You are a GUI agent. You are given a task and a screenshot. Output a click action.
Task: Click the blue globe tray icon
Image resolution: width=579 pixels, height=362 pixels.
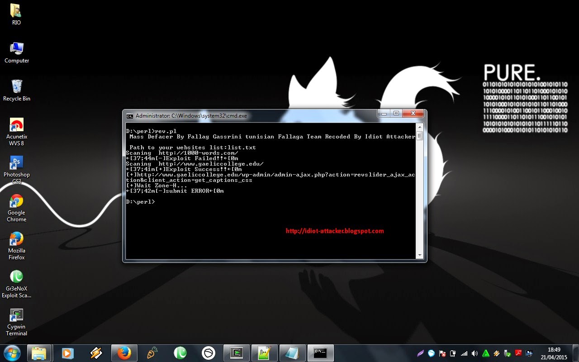click(432, 353)
